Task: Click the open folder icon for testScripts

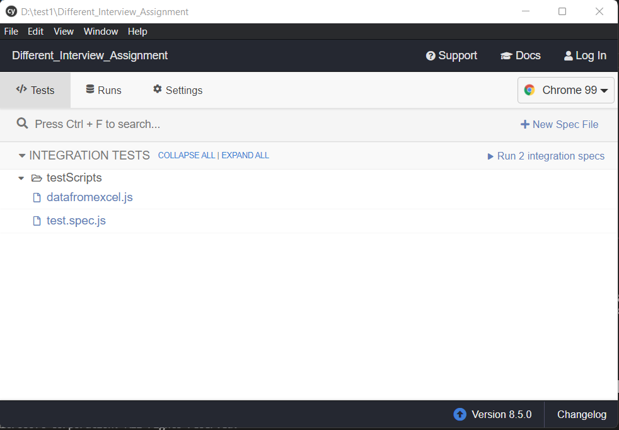Action: coord(37,178)
